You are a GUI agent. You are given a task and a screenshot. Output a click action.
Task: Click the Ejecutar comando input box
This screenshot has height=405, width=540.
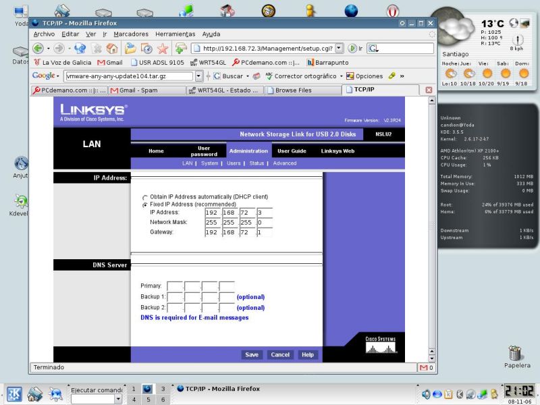92,399
